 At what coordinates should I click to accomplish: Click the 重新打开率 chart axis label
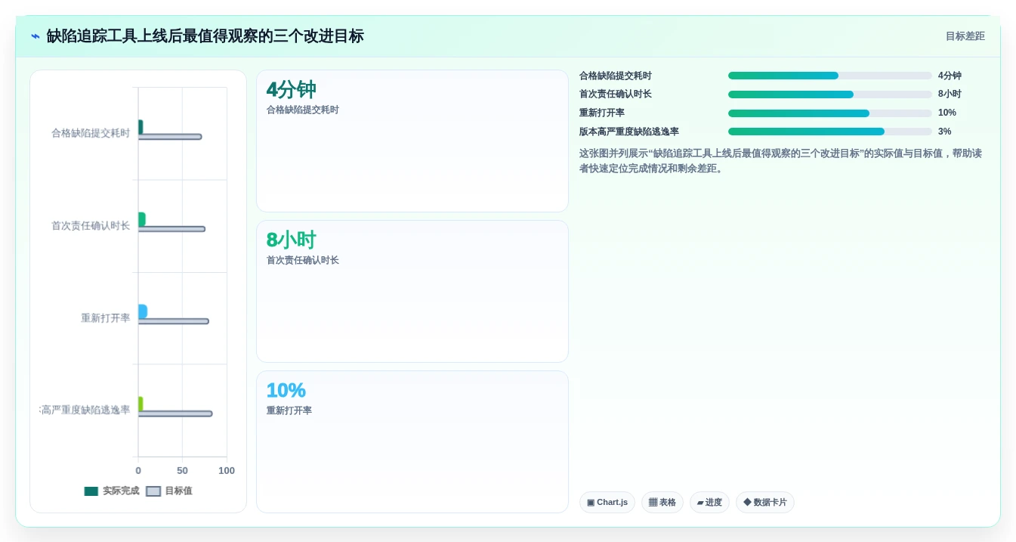tap(106, 318)
